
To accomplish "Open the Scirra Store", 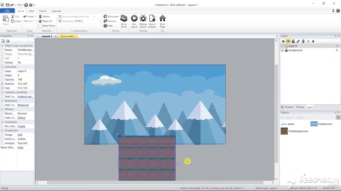I will tap(124, 21).
